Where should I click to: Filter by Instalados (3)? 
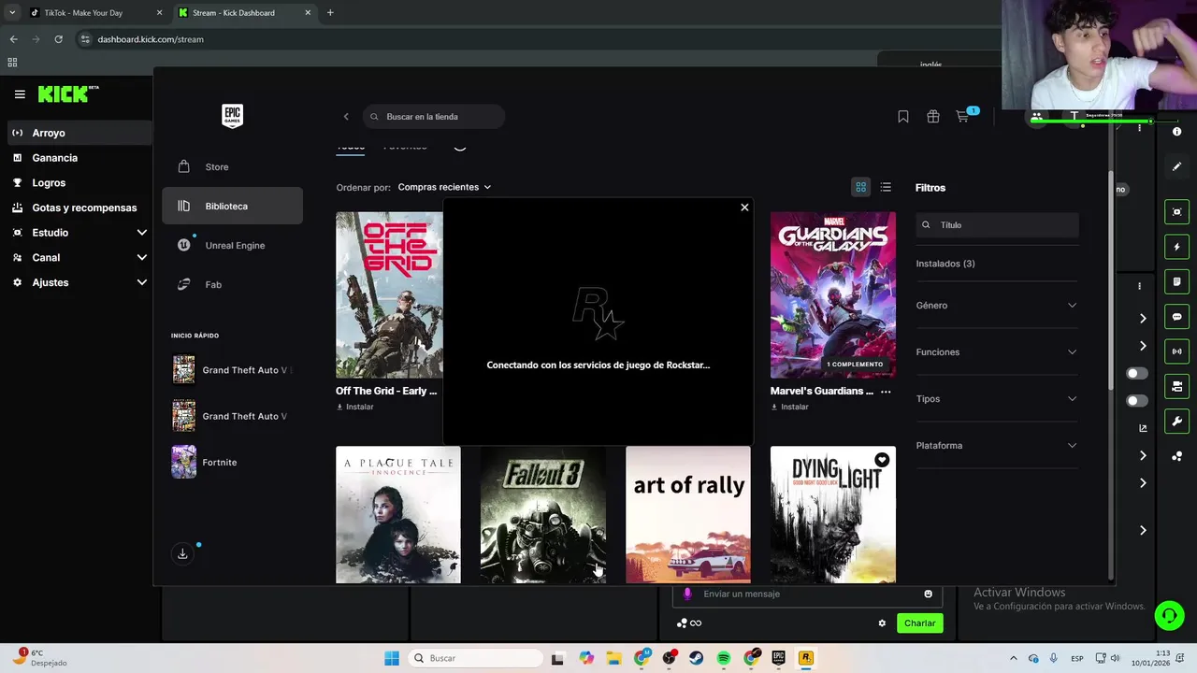pyautogui.click(x=945, y=264)
